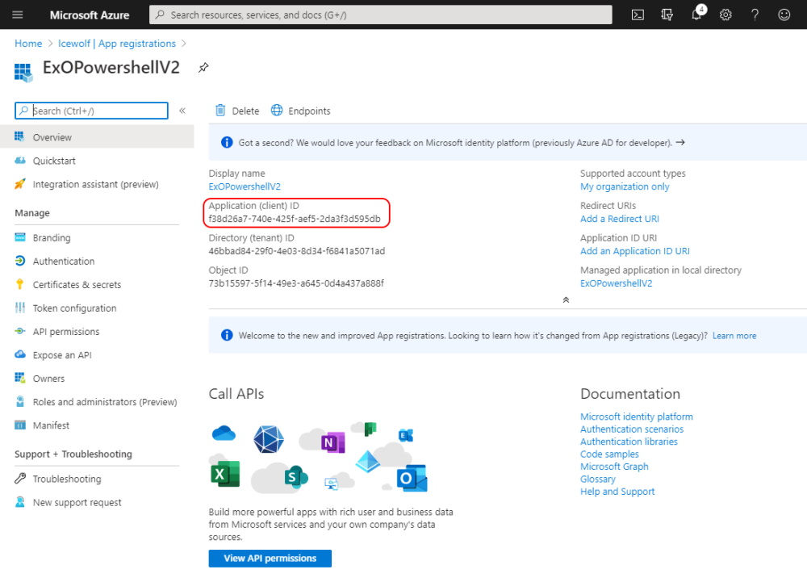Open Integration assistant (preview)
This screenshot has height=582, width=807.
coord(97,184)
